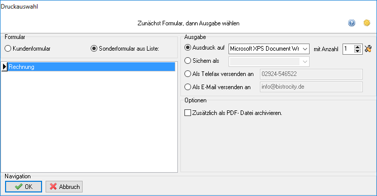Click the green checkmark OK button
The height and width of the screenshot is (196, 377).
(x=23, y=187)
